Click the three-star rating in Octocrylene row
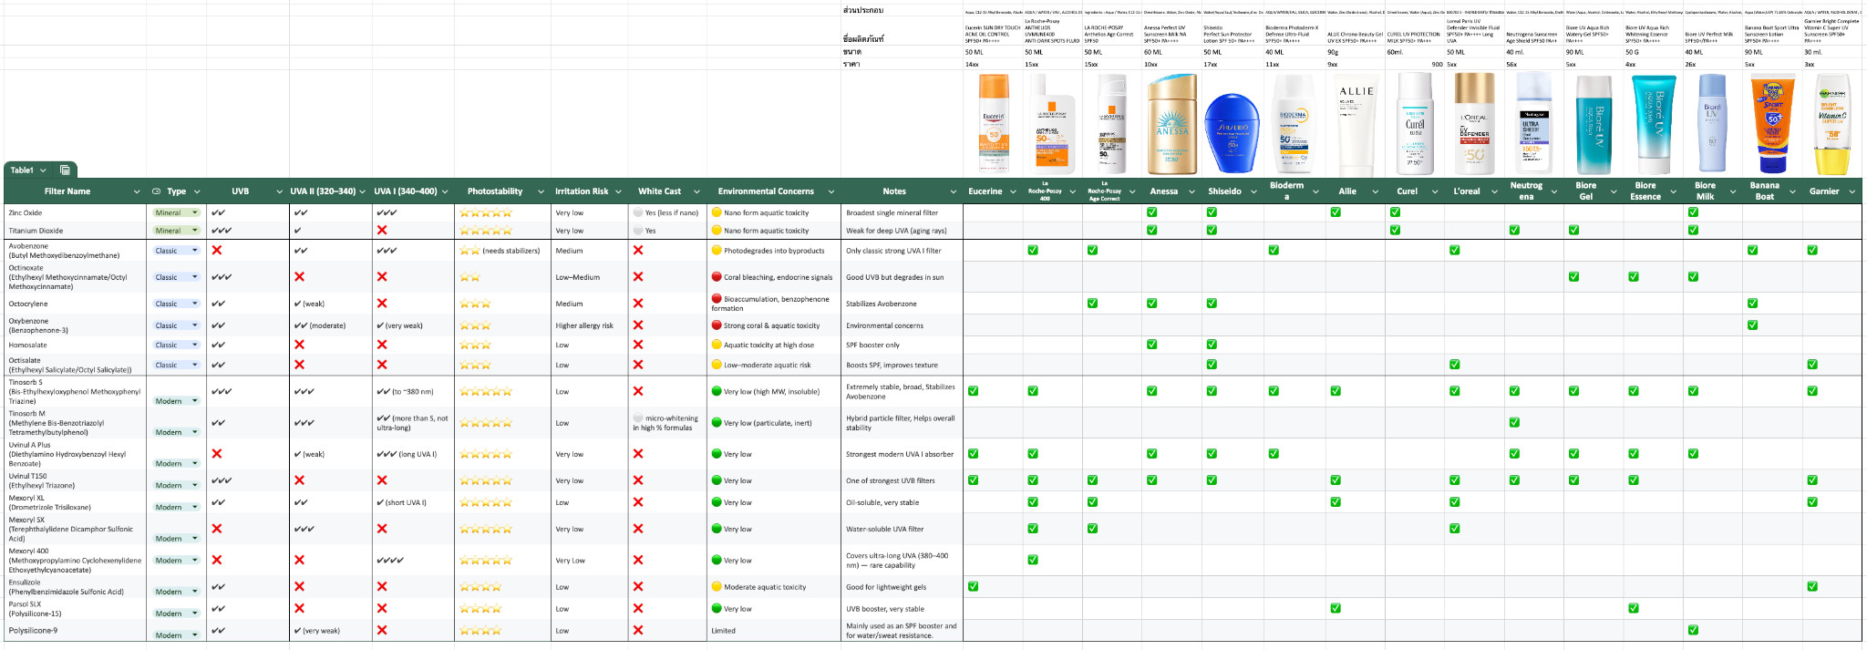The width and height of the screenshot is (1867, 650). pyautogui.click(x=475, y=304)
